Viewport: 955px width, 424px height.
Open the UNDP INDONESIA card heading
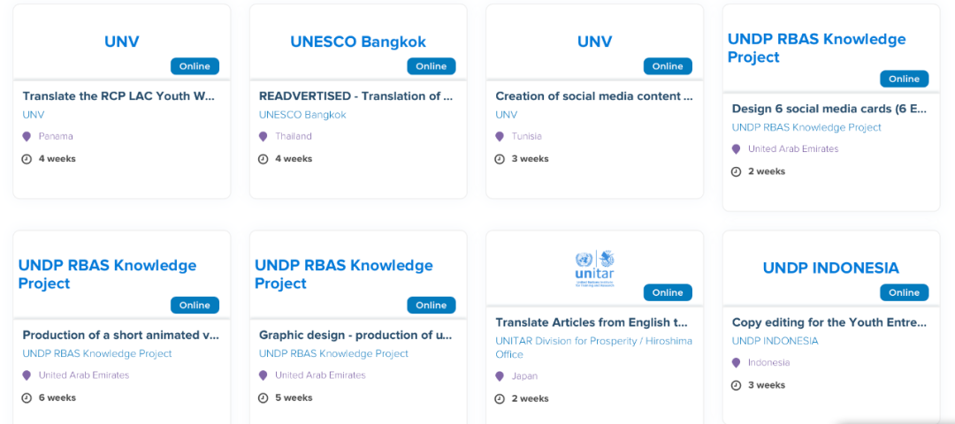[x=830, y=268]
